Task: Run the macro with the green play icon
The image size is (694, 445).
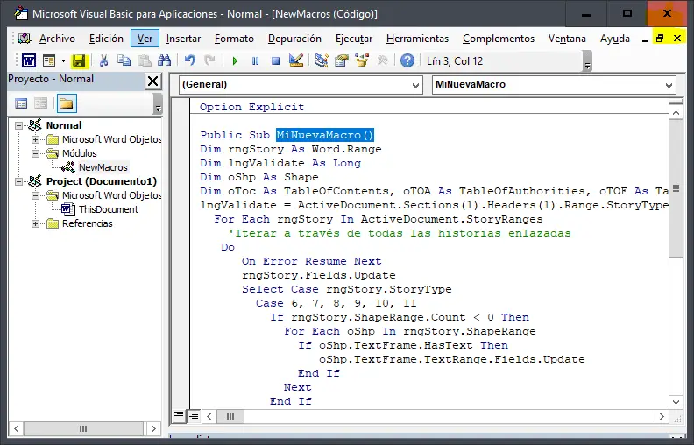Action: 235,60
